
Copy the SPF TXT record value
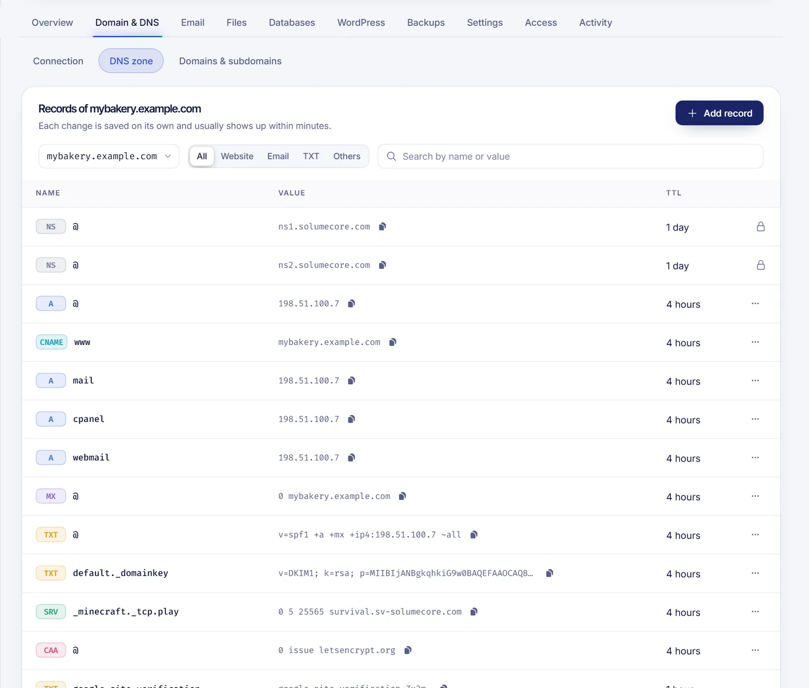click(x=474, y=535)
